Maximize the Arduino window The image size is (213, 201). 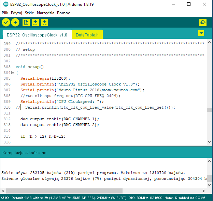[x=189, y=4]
